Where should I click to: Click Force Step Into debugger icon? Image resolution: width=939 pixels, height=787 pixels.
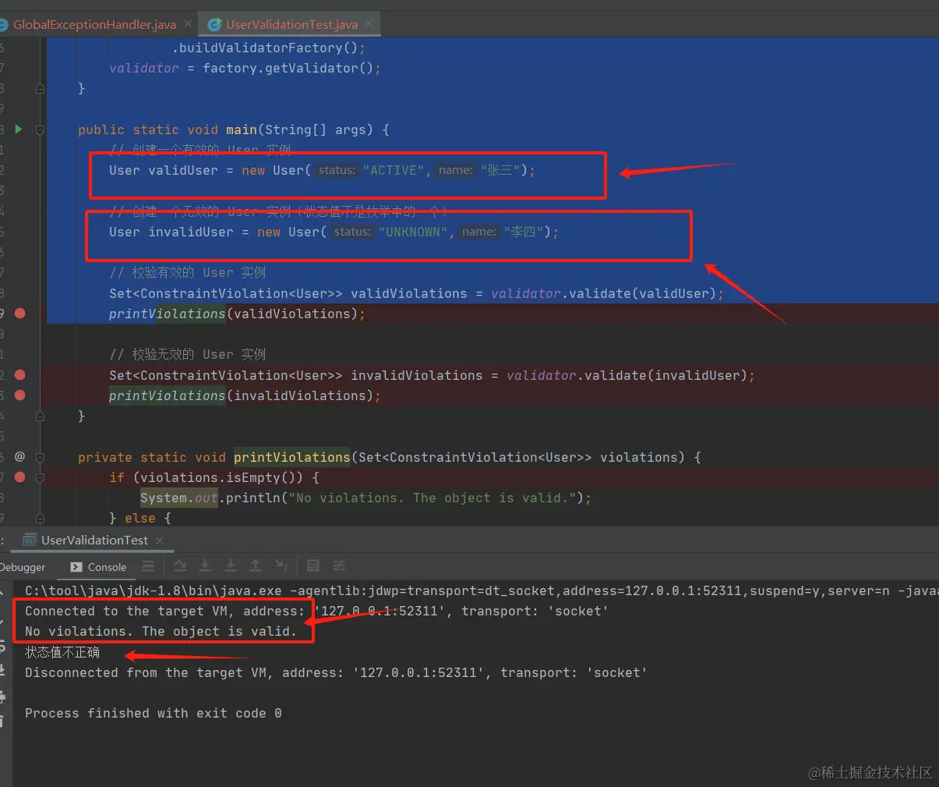[x=231, y=565]
